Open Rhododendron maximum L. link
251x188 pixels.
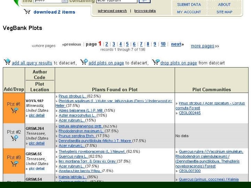tap(81, 131)
